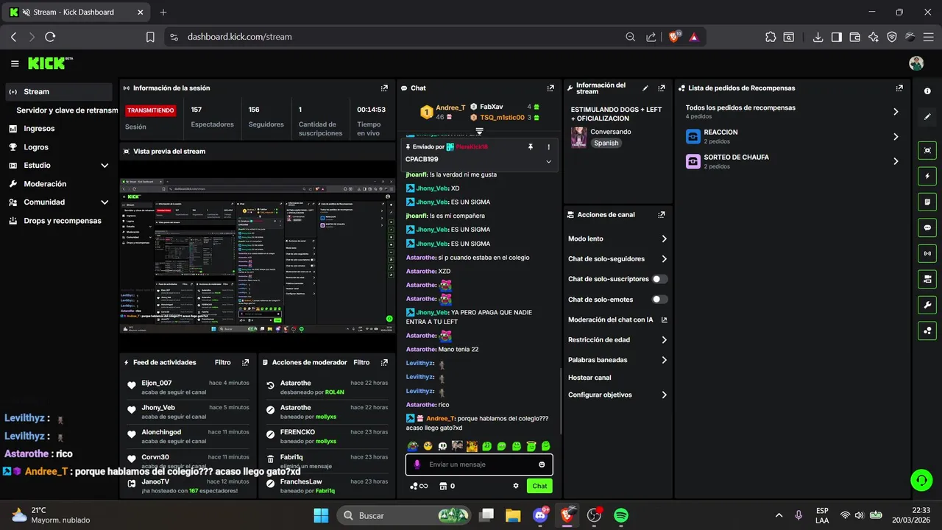
Task: Open Configurar objetivos settings
Action: tap(617, 395)
